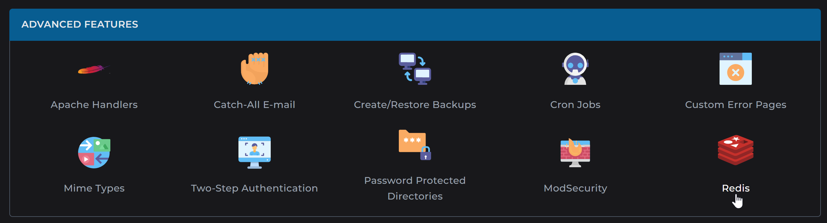
Task: Open the Apache Handlers feature
Action: (94, 104)
